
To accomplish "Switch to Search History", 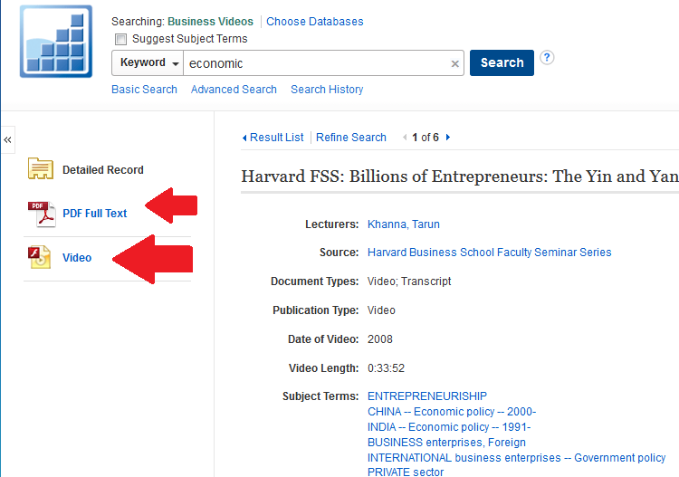I will [x=327, y=90].
